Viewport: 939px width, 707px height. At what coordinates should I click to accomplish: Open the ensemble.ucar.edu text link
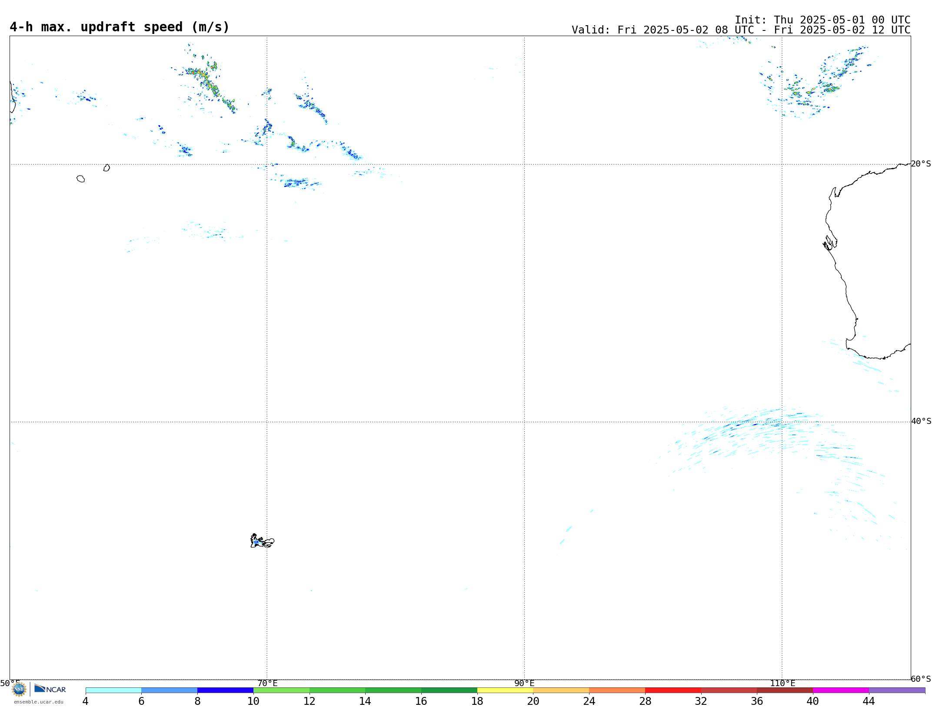pyautogui.click(x=39, y=702)
